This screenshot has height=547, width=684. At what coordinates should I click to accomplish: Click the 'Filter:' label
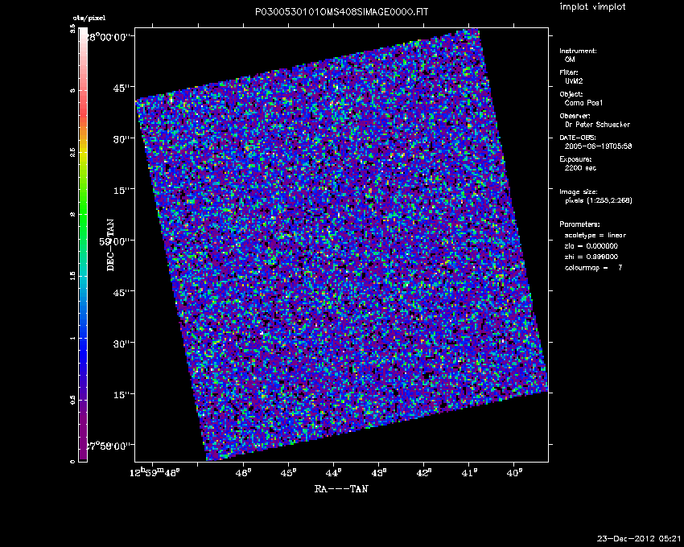point(569,72)
